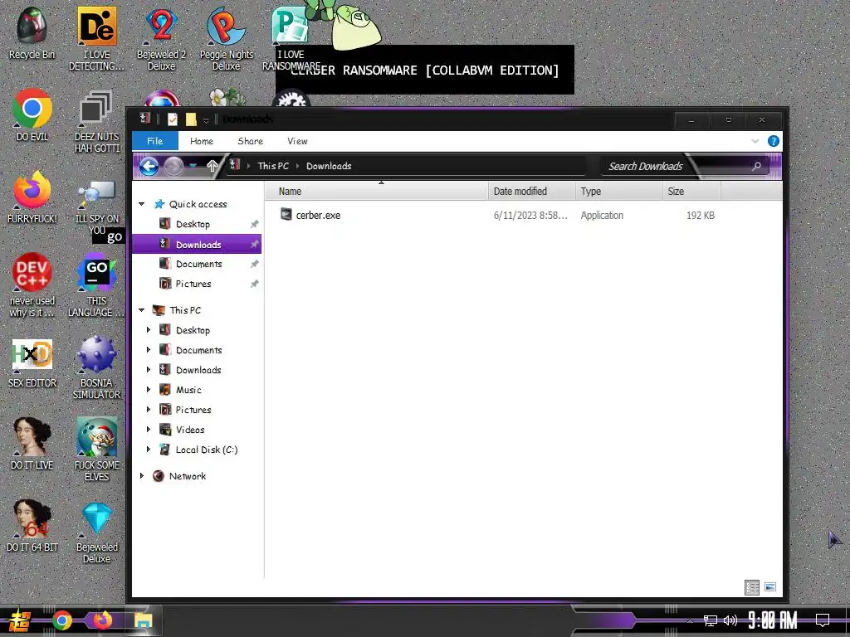850x637 pixels.
Task: Launch the 'BOSNIA SIMULATOR' mine icon
Action: point(96,367)
